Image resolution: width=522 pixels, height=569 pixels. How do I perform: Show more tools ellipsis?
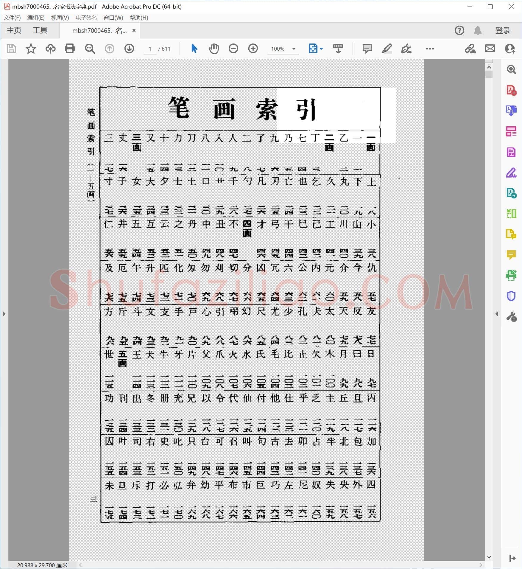click(430, 49)
